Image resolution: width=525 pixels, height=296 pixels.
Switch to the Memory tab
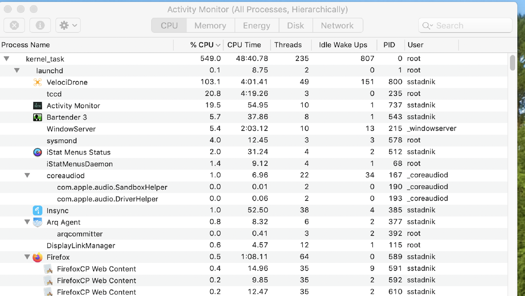[210, 25]
